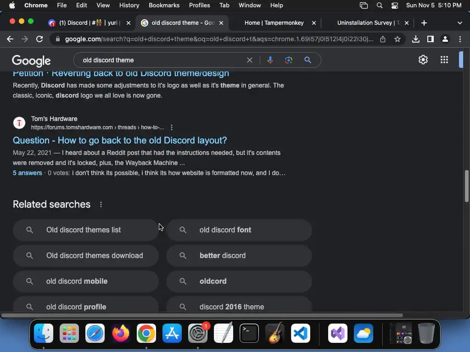Search oldcord suggestion
The width and height of the screenshot is (470, 352).
(x=239, y=281)
